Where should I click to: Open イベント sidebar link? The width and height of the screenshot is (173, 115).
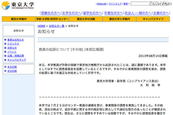pyautogui.click(x=12, y=52)
